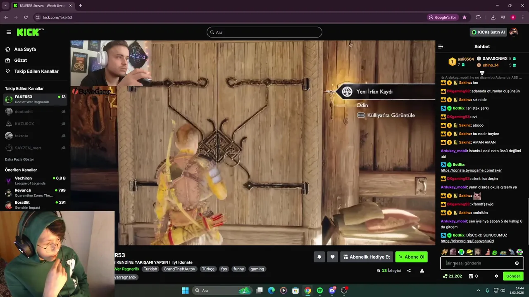Click the GrandTheftAutoV tag
The image size is (529, 297).
(179, 269)
